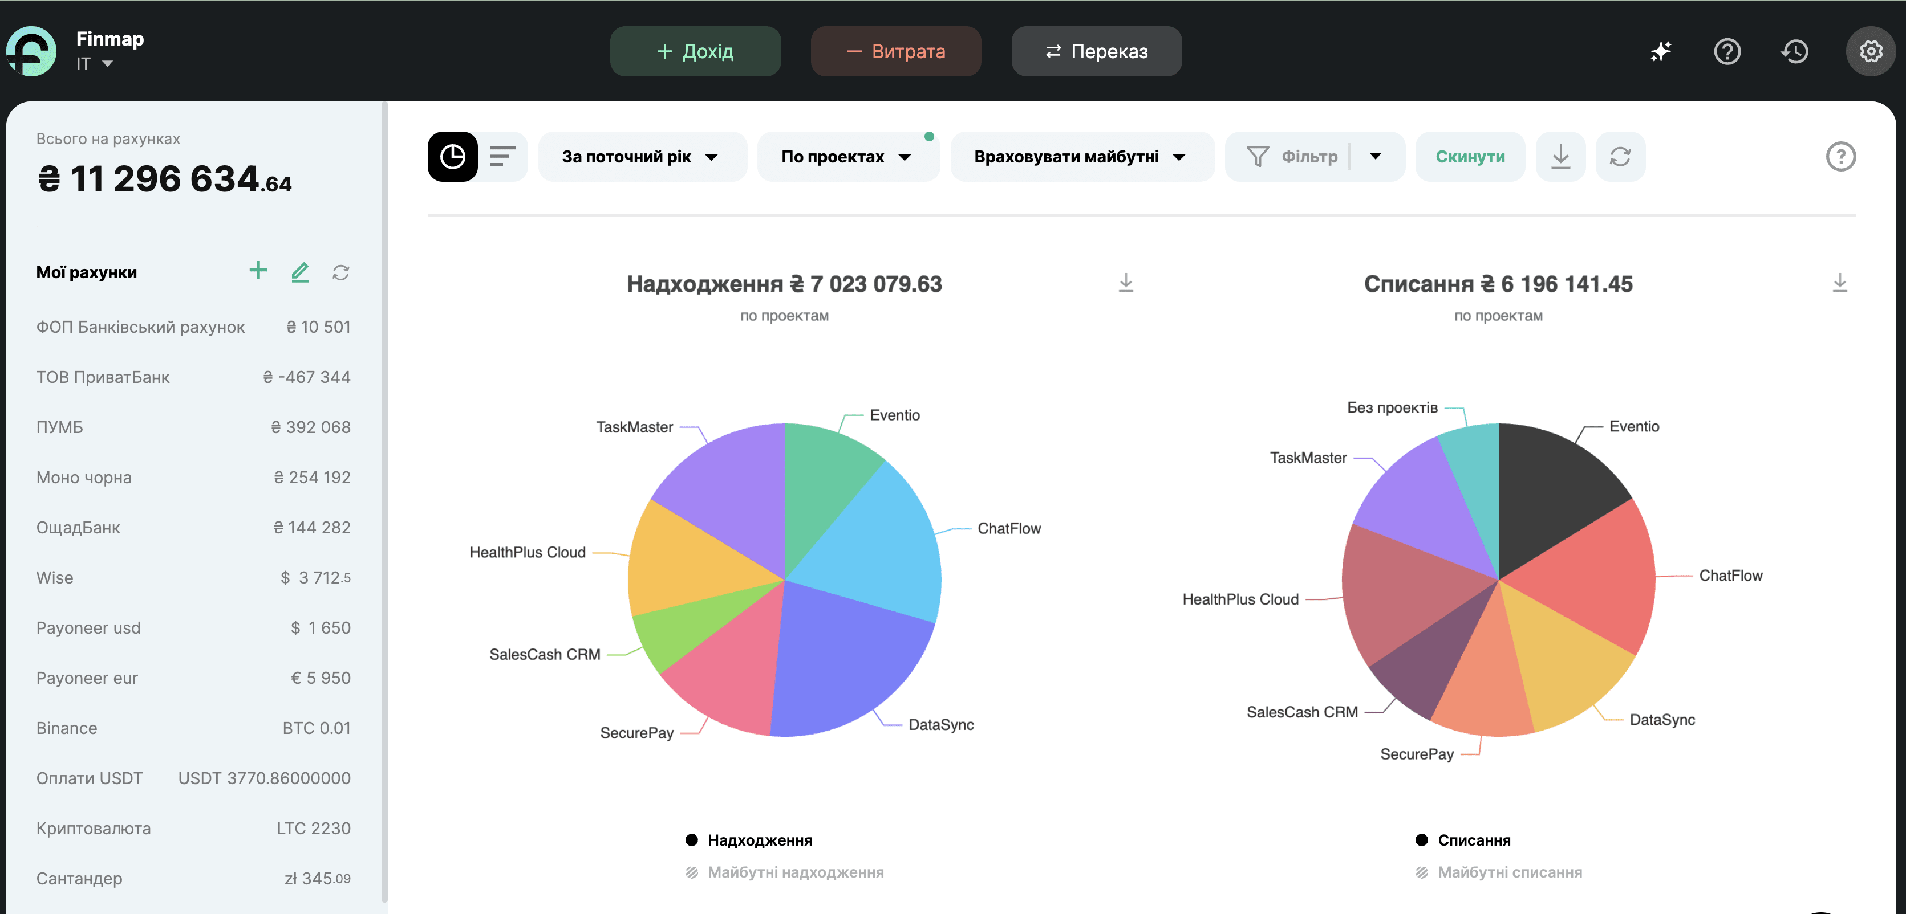1906x914 pixels.
Task: Download the Списання chart
Action: (x=1839, y=283)
